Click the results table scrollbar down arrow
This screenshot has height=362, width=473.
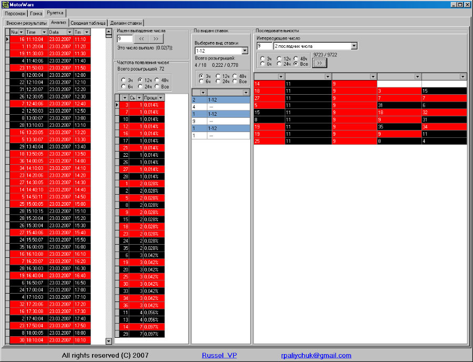109,341
